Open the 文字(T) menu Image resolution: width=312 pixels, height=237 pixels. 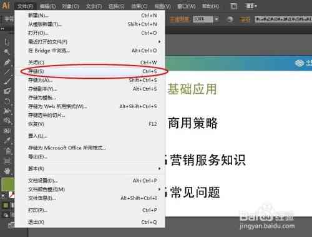[94, 6]
